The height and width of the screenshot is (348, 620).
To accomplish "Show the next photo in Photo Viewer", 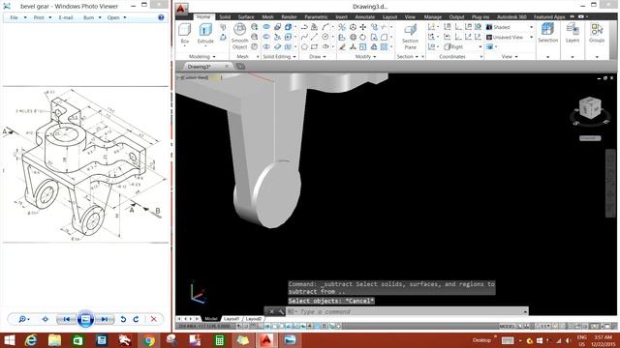I will coord(105,319).
